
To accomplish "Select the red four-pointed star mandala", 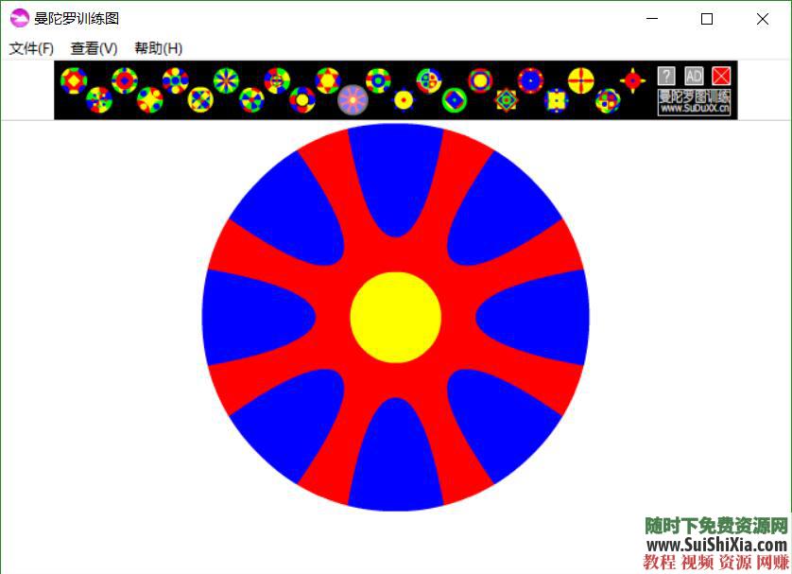I will pyautogui.click(x=632, y=80).
